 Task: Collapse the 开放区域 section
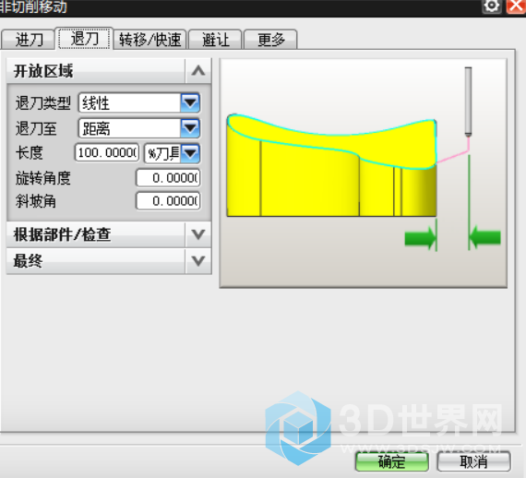tap(197, 71)
